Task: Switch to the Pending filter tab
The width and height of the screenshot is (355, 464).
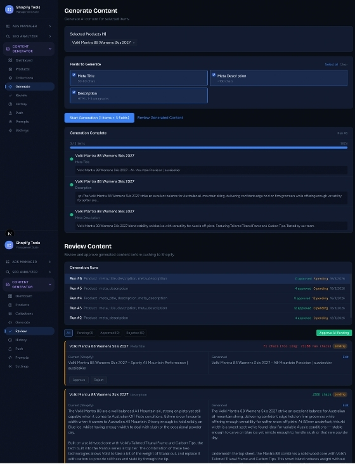Action: tap(85, 333)
